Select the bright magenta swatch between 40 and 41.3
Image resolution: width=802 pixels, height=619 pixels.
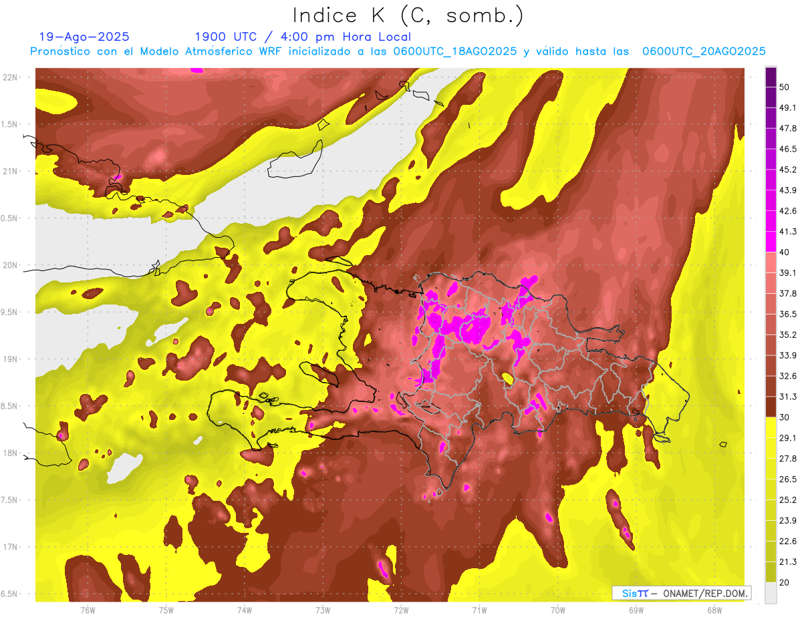(771, 242)
